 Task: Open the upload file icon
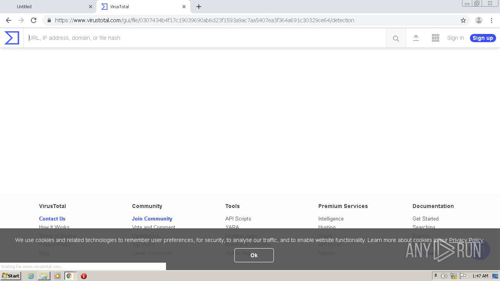click(x=416, y=38)
